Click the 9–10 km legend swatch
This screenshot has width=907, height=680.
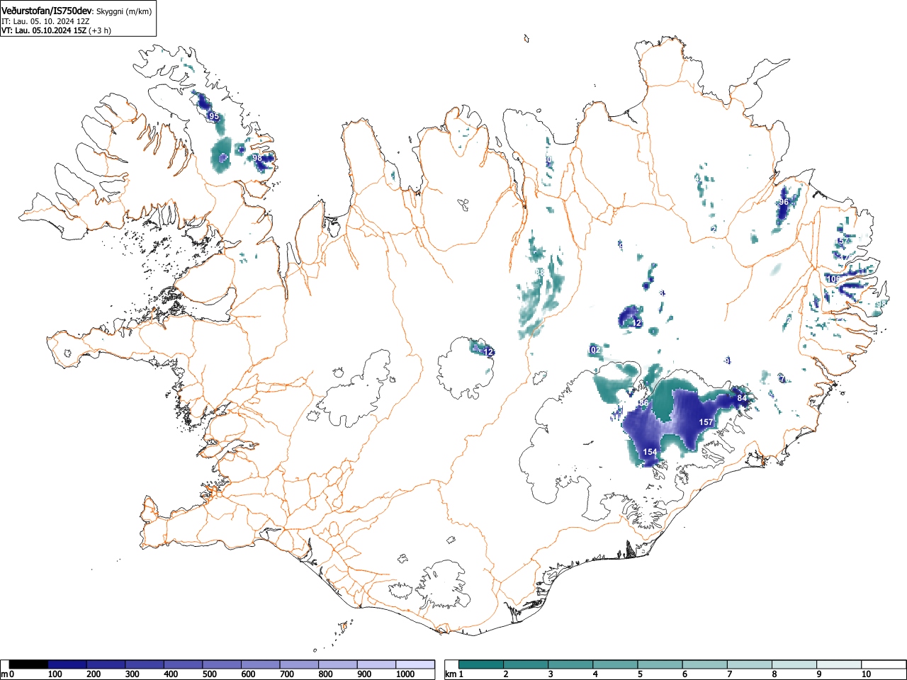[839, 664]
